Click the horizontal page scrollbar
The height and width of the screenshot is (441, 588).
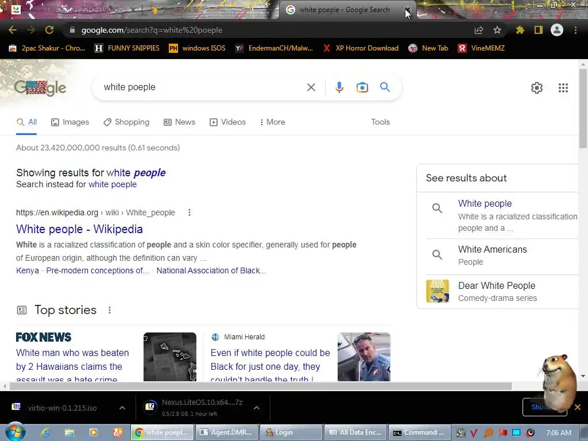pos(260,386)
